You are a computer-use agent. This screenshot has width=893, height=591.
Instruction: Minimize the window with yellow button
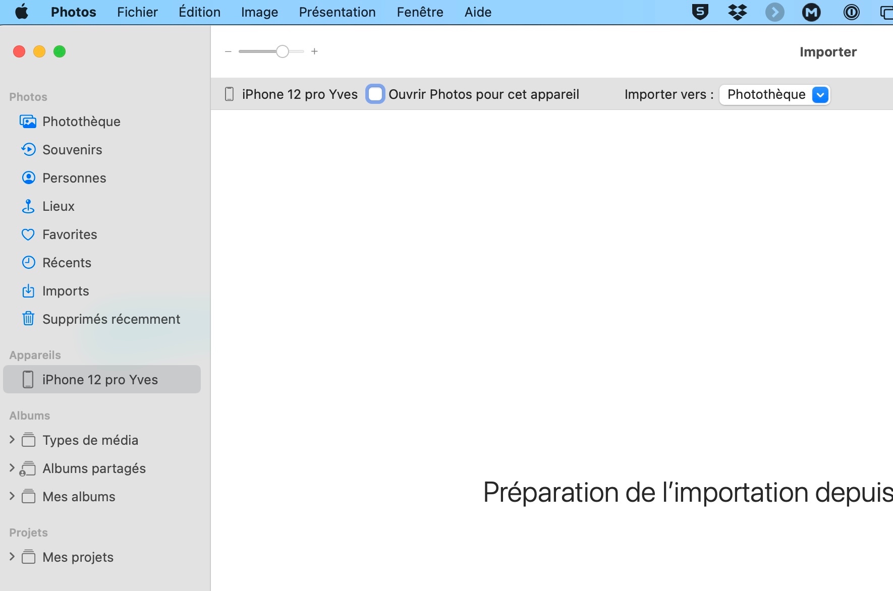39,51
